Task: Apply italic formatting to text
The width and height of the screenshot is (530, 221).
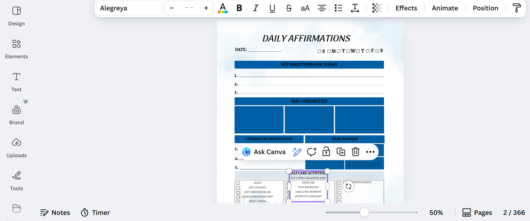Action: (256, 8)
